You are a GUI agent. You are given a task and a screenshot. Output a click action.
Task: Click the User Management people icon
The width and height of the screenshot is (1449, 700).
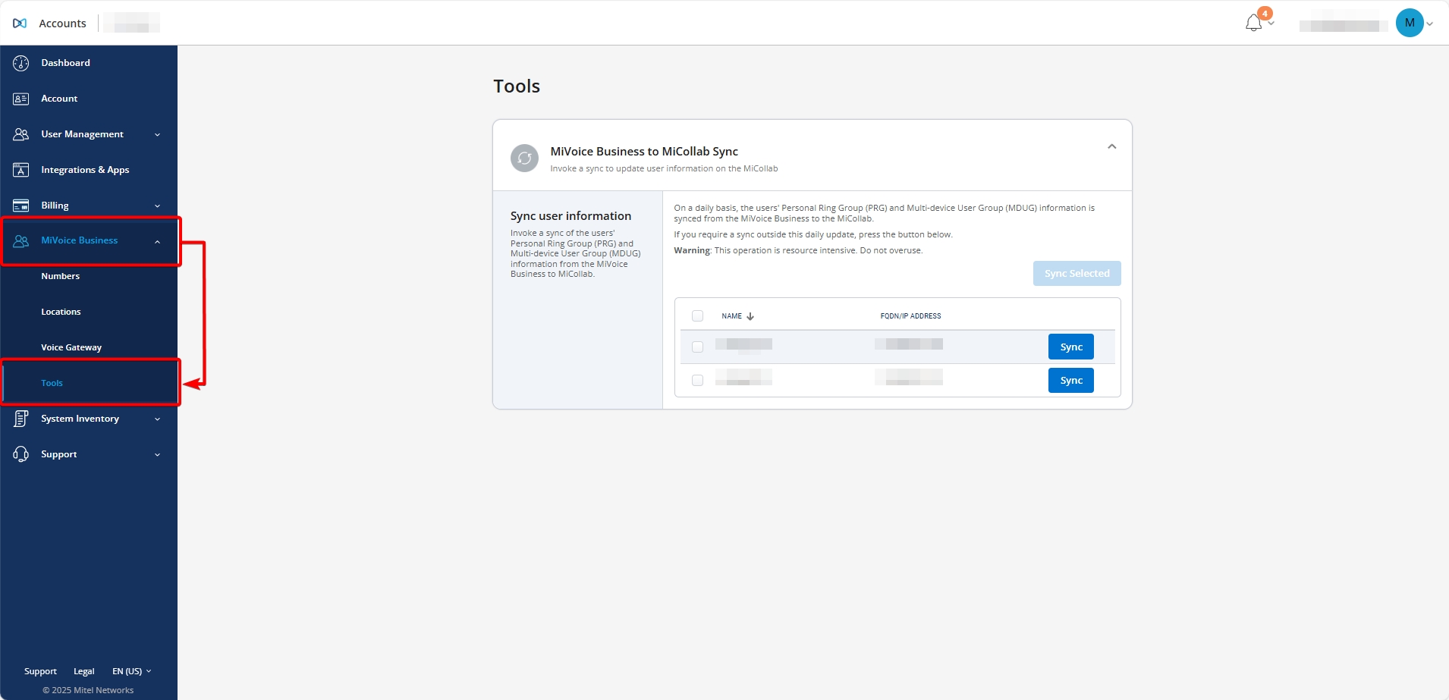coord(21,134)
